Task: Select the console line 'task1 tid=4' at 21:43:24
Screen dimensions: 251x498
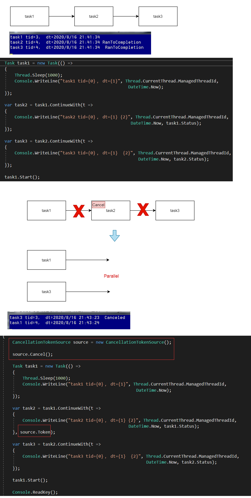Action: click(54, 323)
